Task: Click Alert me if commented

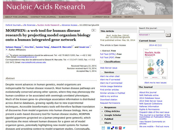Action: (x=111, y=83)
